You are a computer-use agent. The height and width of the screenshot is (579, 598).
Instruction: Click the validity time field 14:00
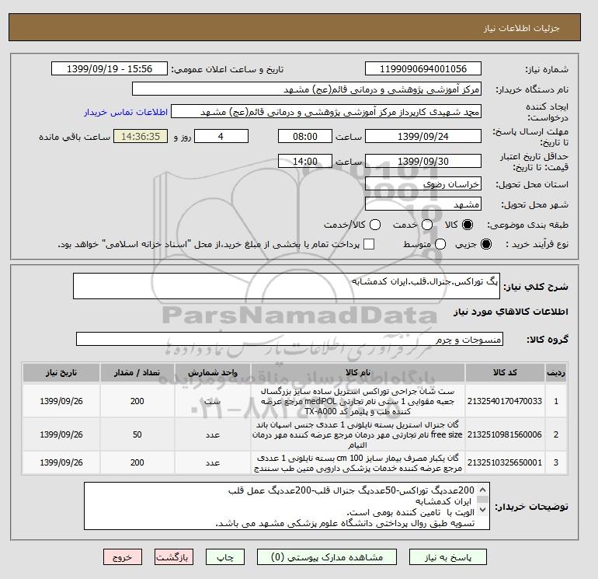[x=305, y=161]
